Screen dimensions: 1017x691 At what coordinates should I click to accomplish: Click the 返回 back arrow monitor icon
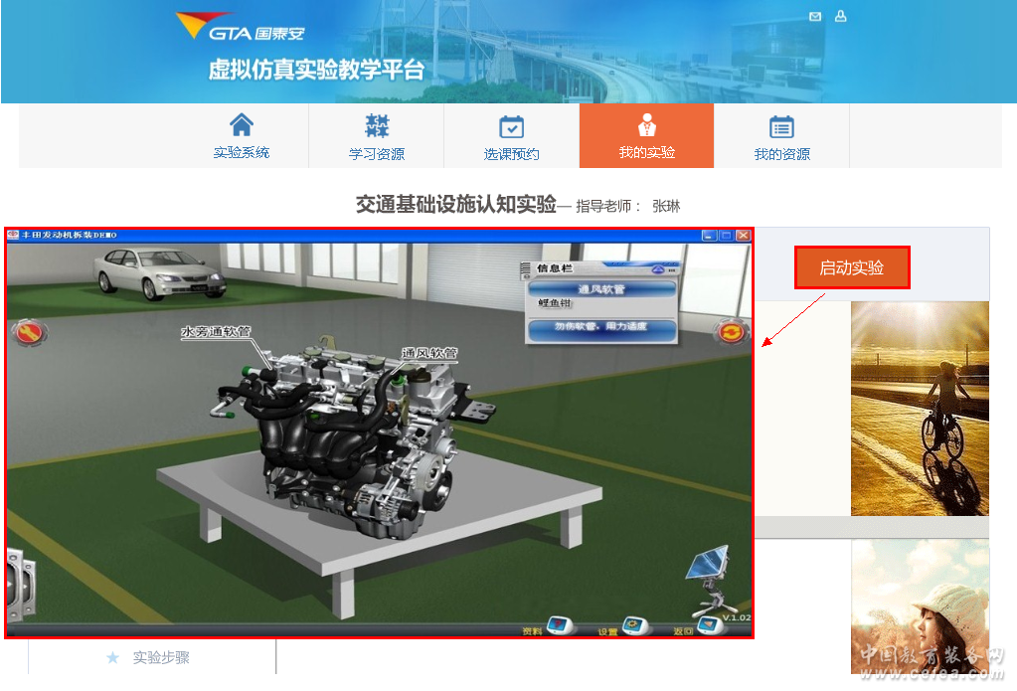pyautogui.click(x=709, y=626)
